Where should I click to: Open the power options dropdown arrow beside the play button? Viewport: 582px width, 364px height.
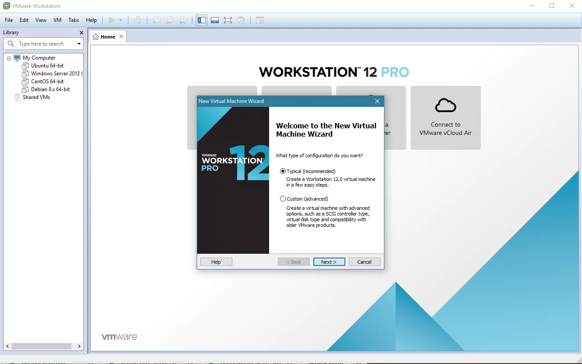click(121, 20)
